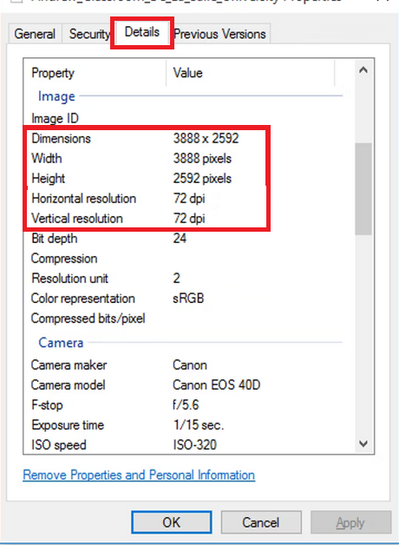Click the Horizontal resolution value 72 dpi
This screenshot has height=545, width=399.
[189, 199]
